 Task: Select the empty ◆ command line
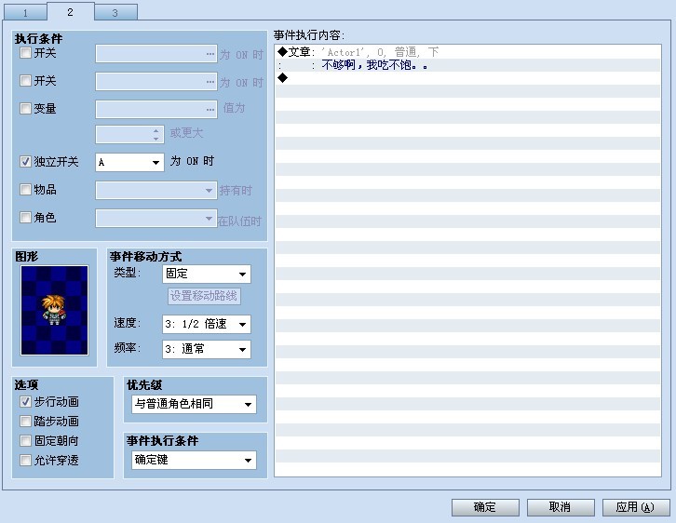(x=467, y=78)
